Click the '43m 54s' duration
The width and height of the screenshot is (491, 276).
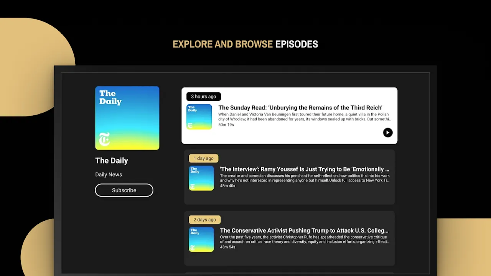[x=227, y=247]
